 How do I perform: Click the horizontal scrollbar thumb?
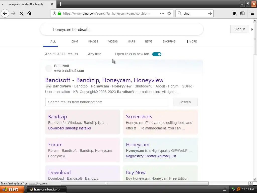tap(106, 183)
